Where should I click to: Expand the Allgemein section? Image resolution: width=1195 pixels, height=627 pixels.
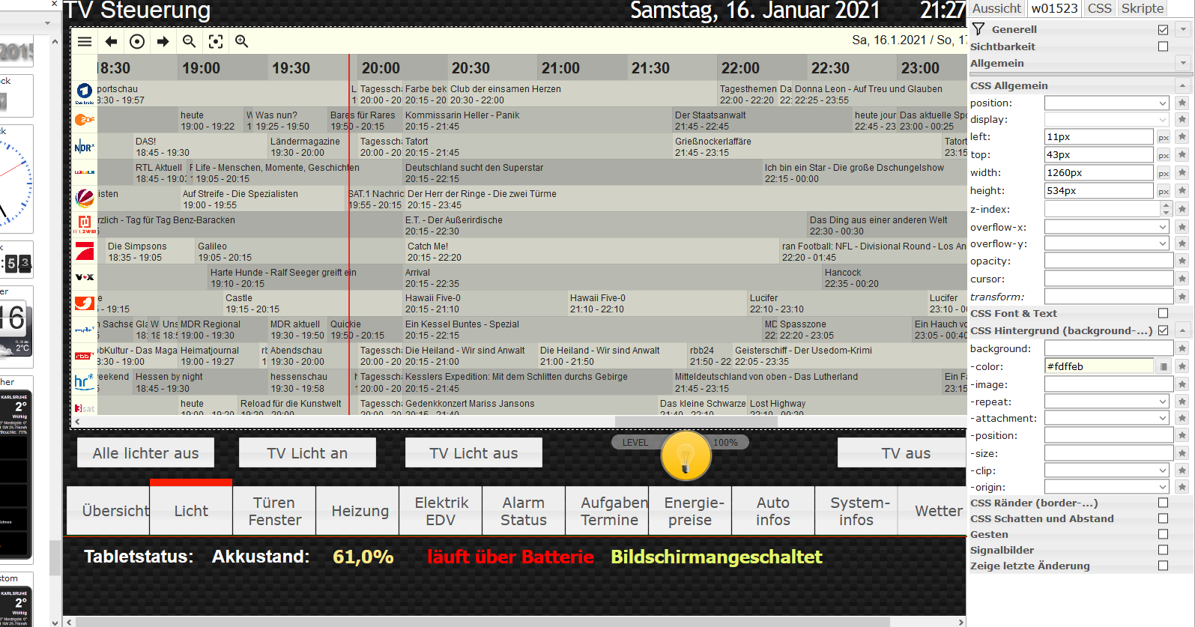point(1183,63)
